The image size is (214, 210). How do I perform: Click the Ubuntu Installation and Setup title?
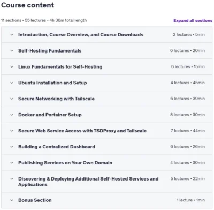[x=52, y=82]
